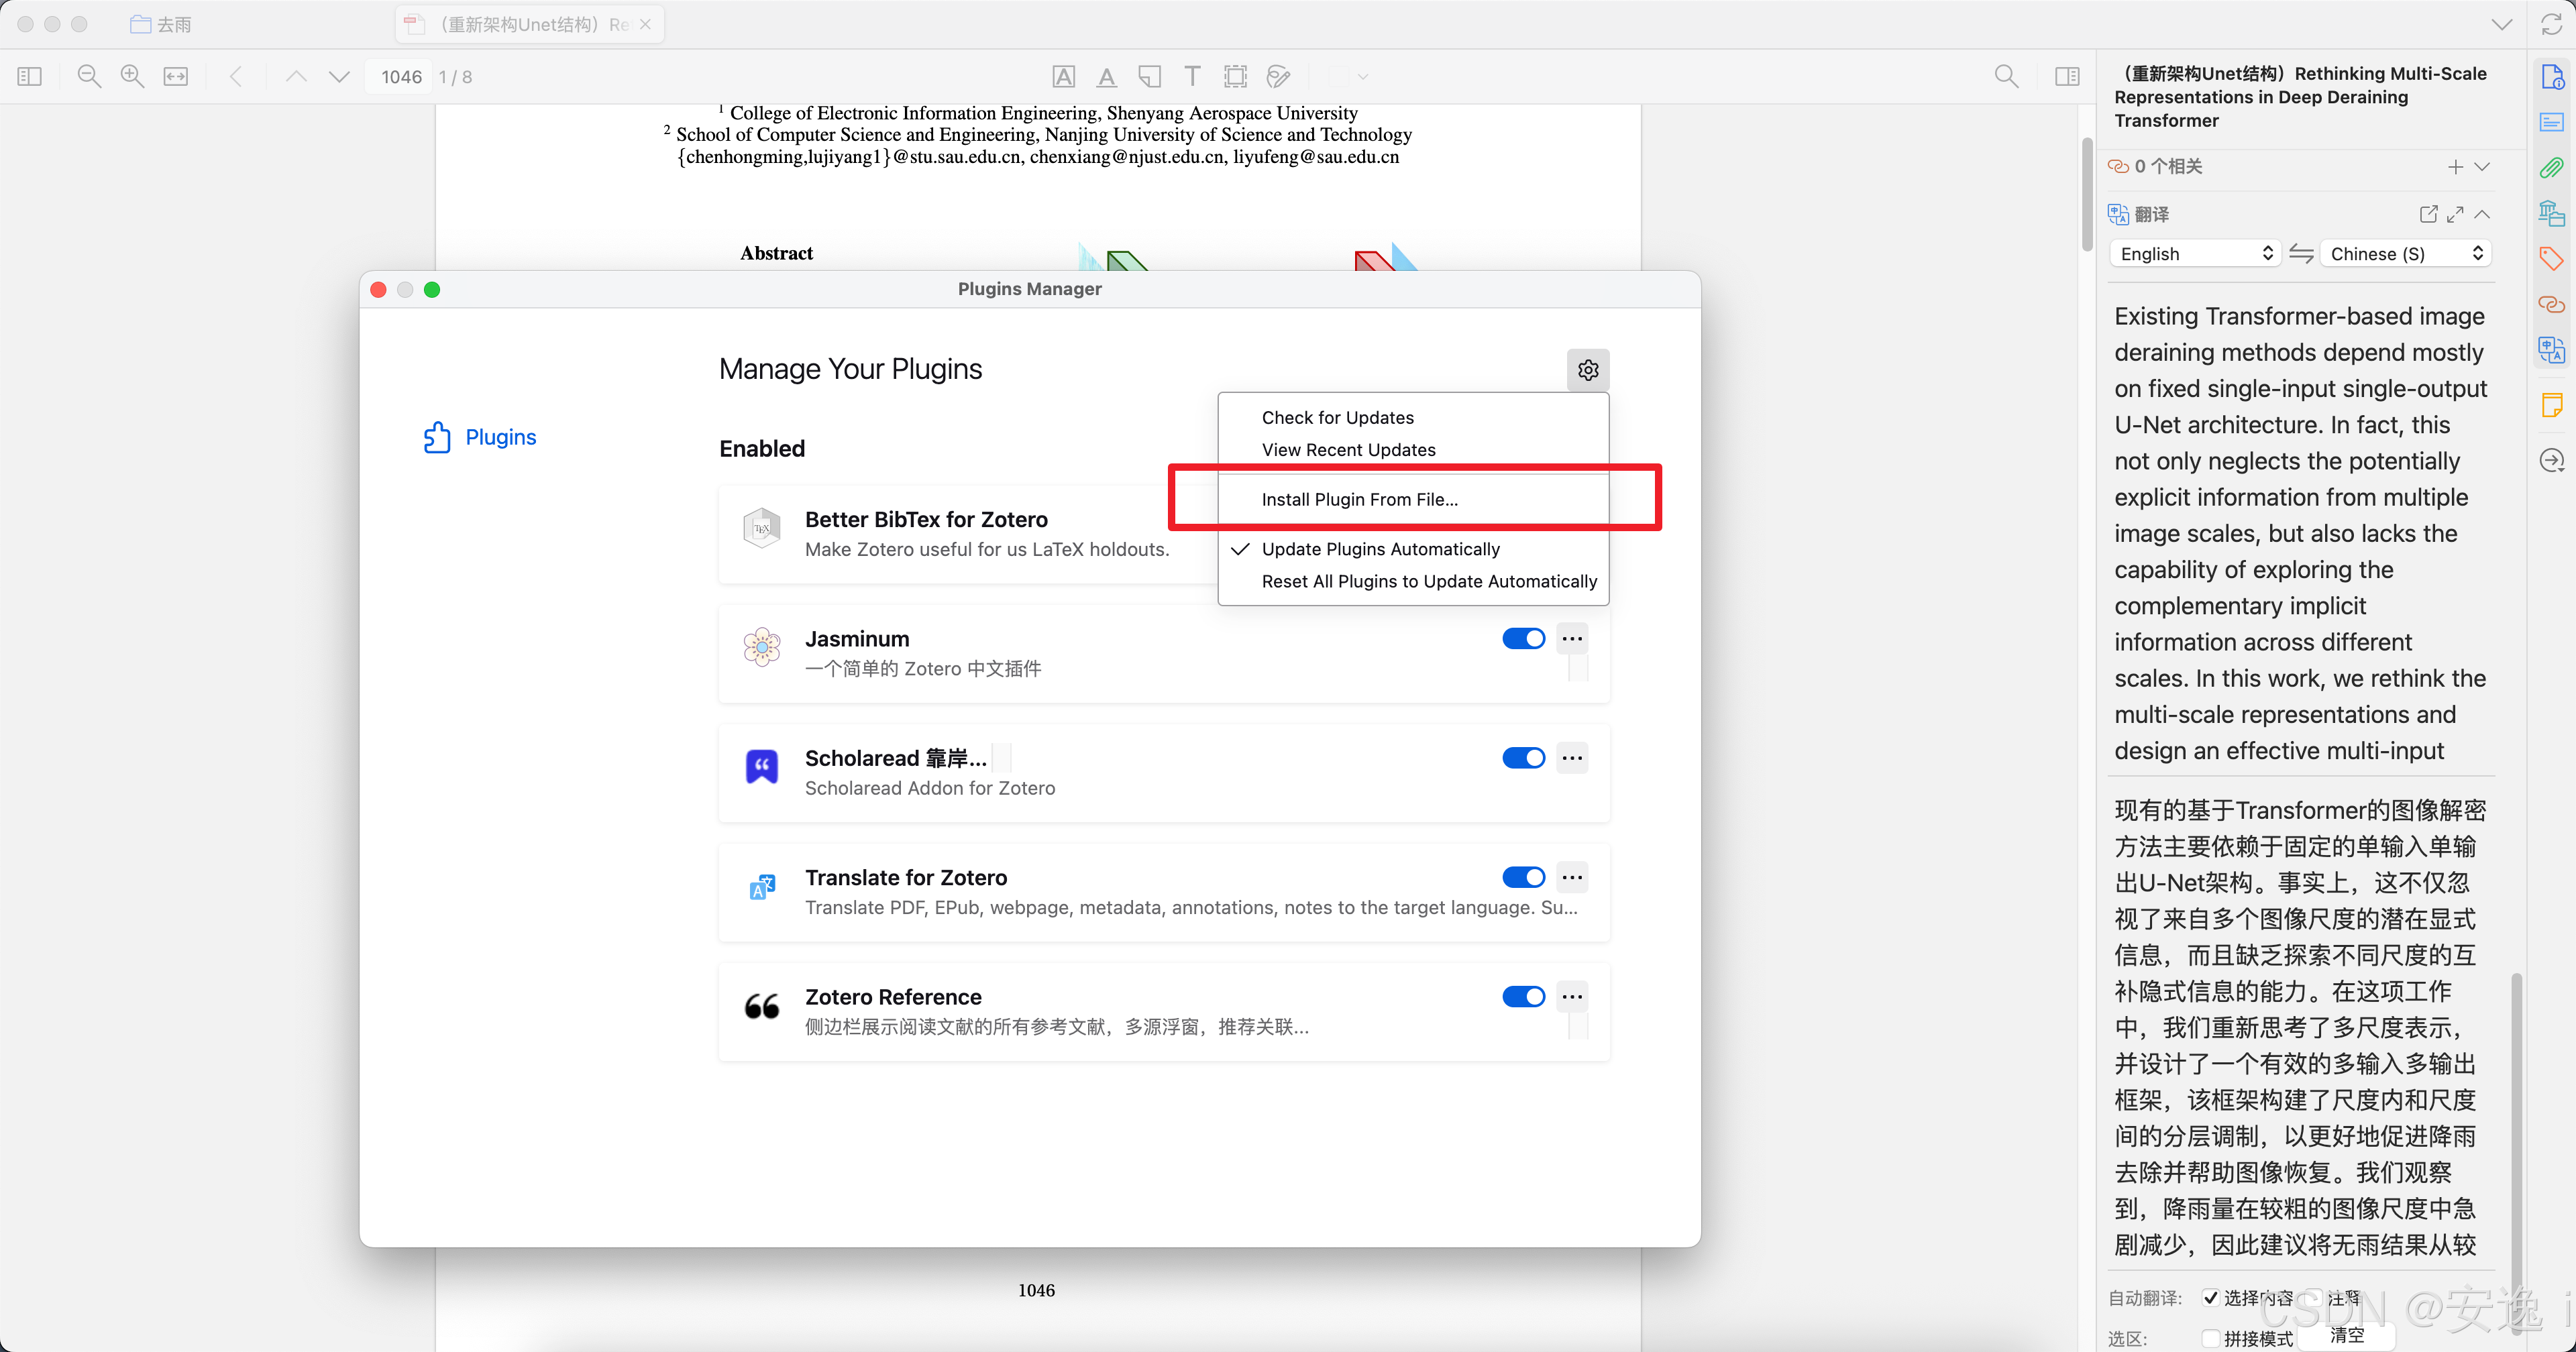Choose Check for Updates in the menu

click(1413, 418)
